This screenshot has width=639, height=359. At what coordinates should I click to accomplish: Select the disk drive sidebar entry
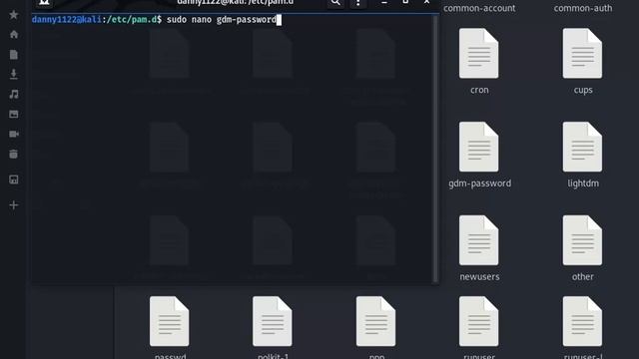tap(13, 179)
